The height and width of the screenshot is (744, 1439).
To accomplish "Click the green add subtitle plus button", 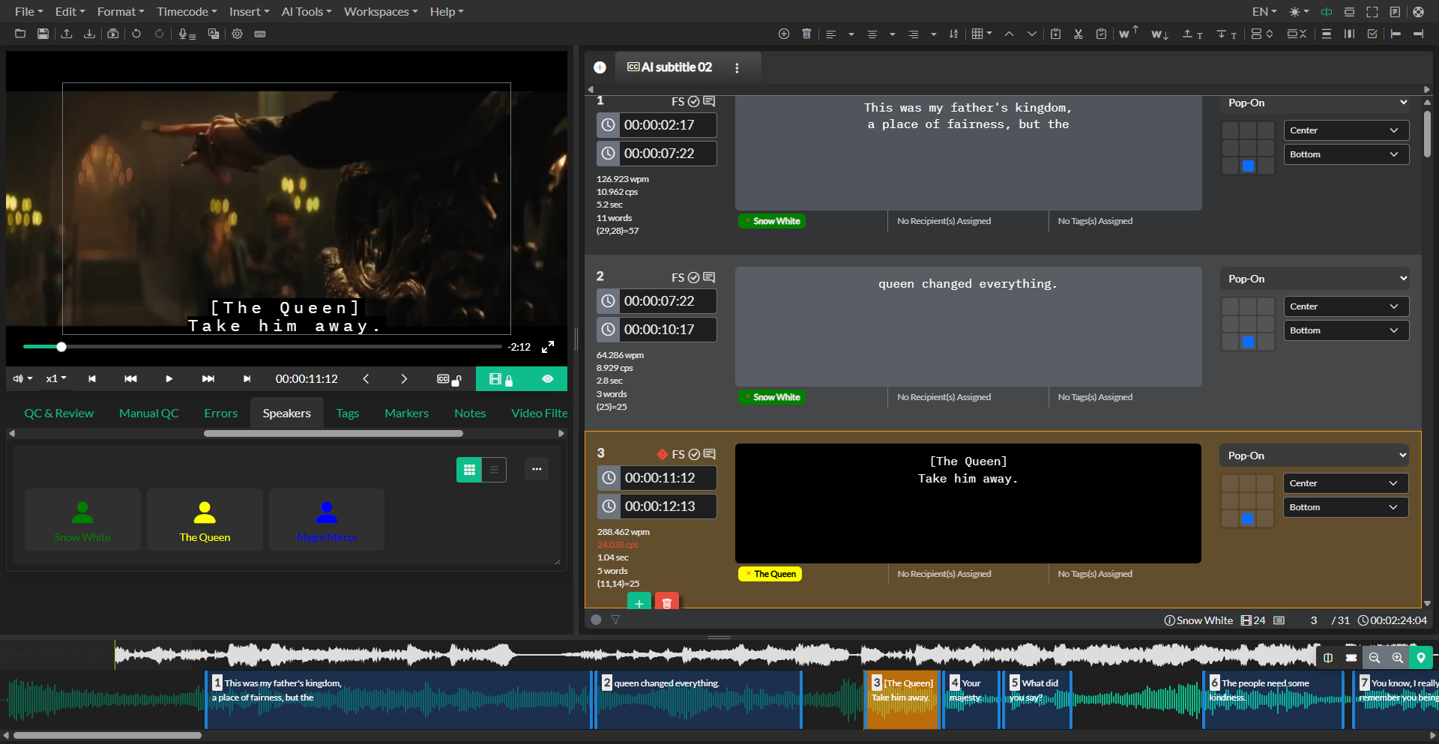I will pyautogui.click(x=639, y=602).
